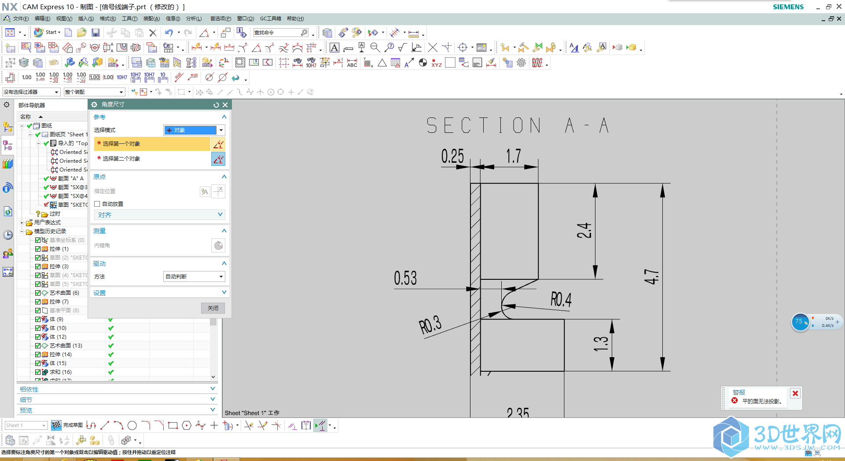Click the New file icon

pos(68,33)
